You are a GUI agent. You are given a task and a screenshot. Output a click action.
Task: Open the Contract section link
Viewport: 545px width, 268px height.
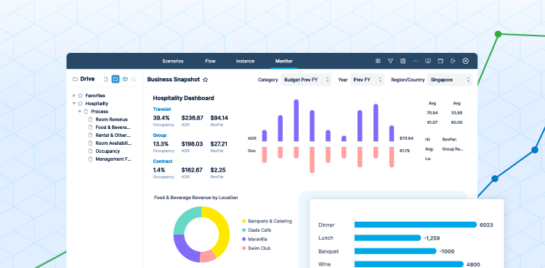[x=163, y=161]
